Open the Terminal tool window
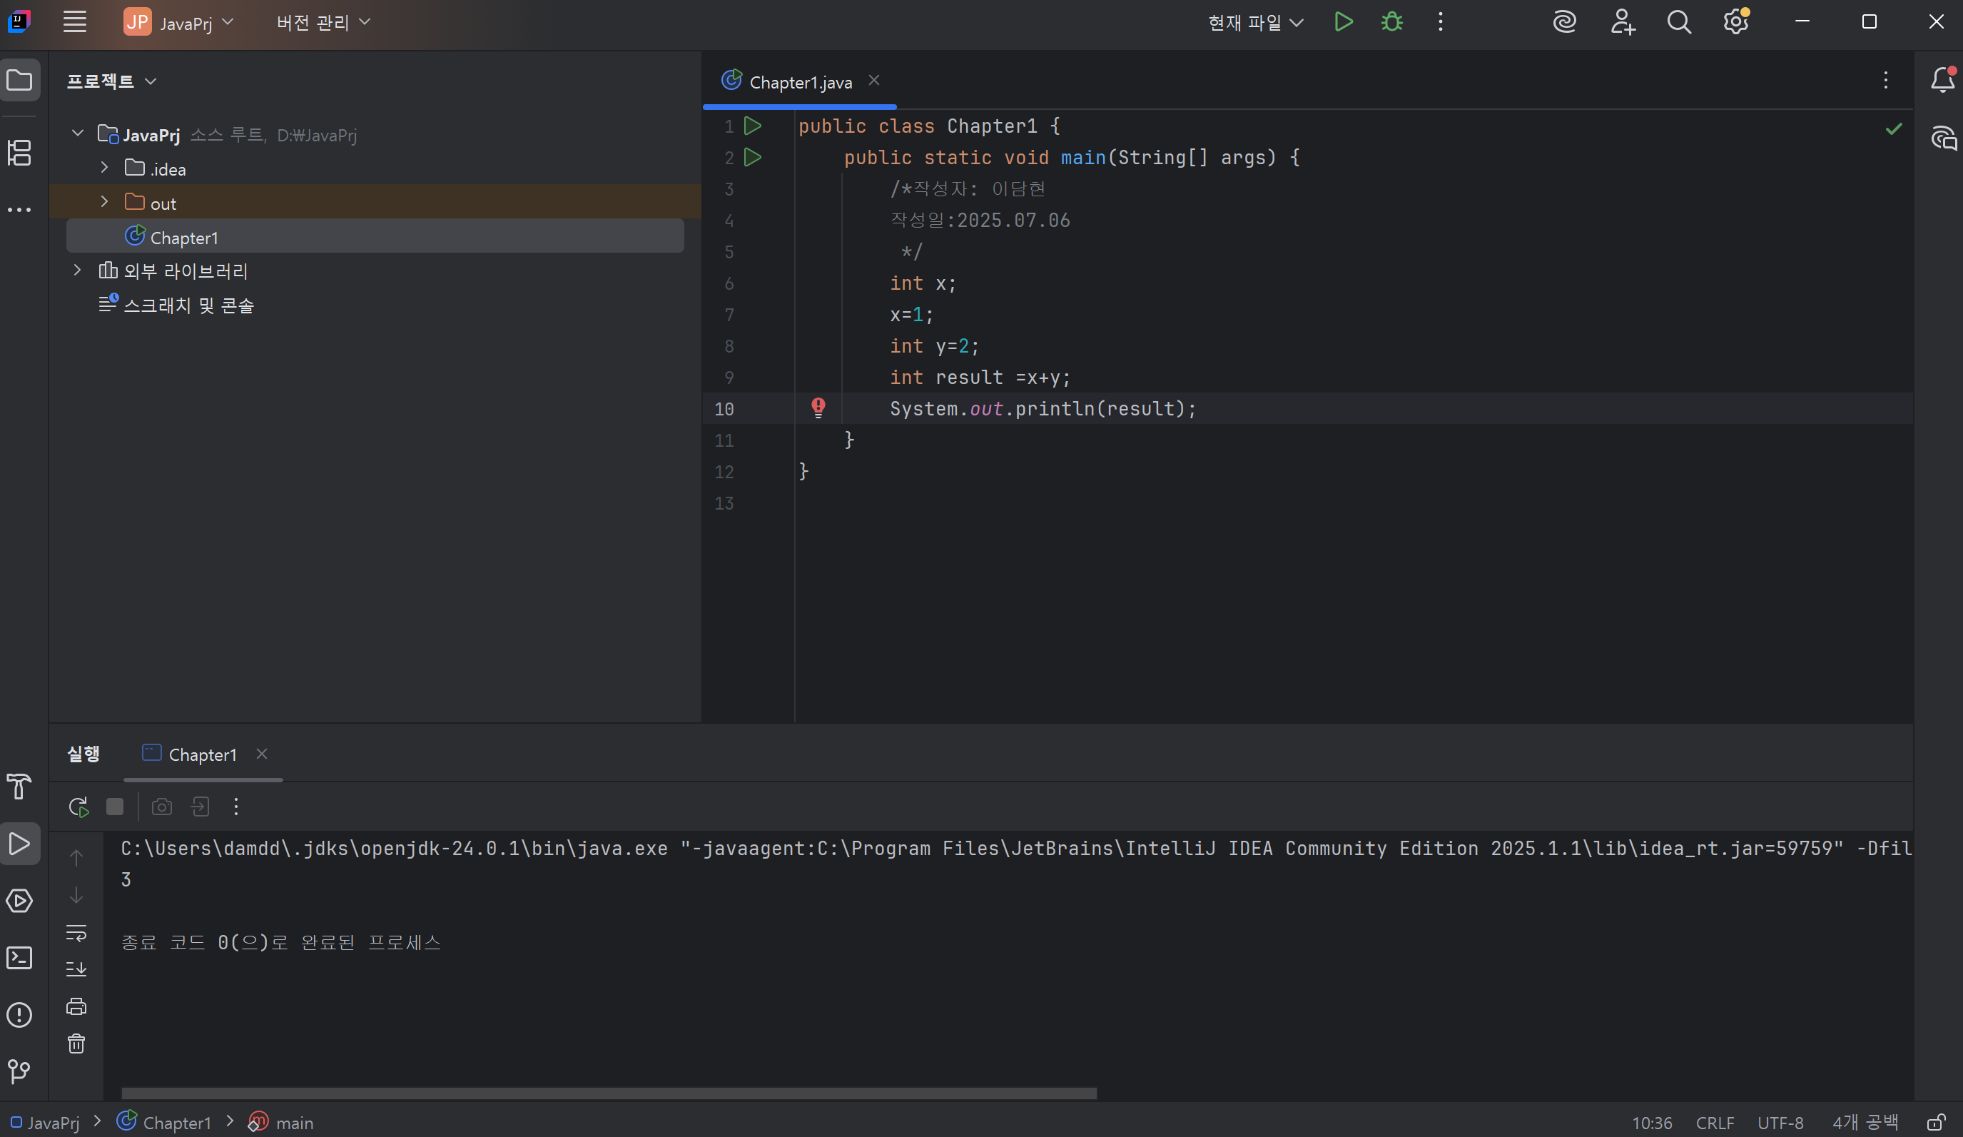The height and width of the screenshot is (1137, 1963). pos(19,958)
